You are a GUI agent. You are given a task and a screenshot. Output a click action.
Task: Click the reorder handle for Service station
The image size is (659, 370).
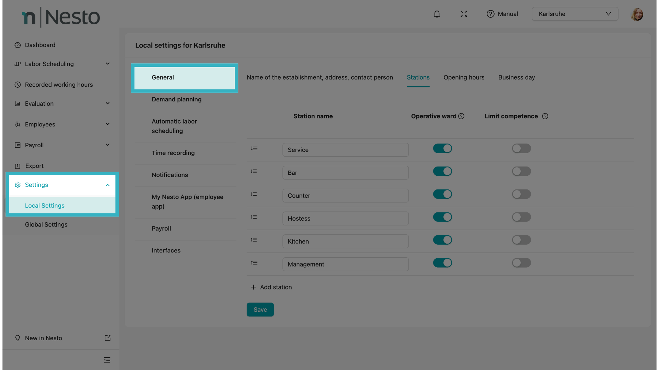(254, 149)
